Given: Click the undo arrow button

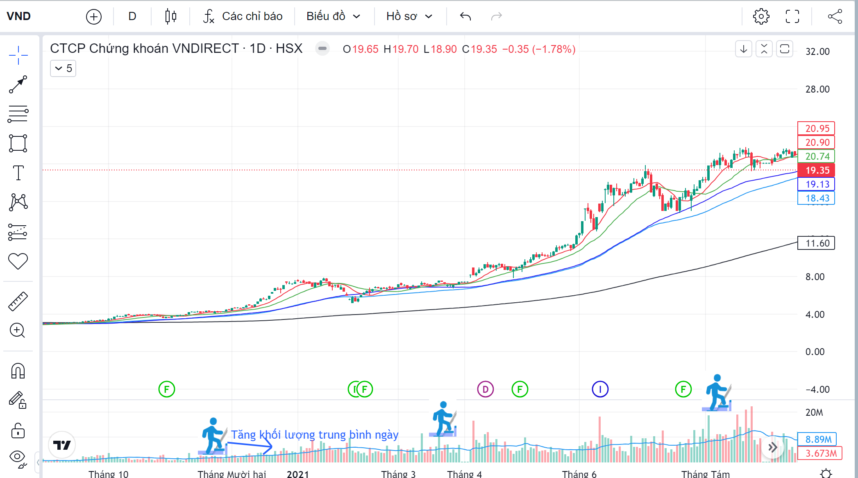Looking at the screenshot, I should click(x=465, y=16).
